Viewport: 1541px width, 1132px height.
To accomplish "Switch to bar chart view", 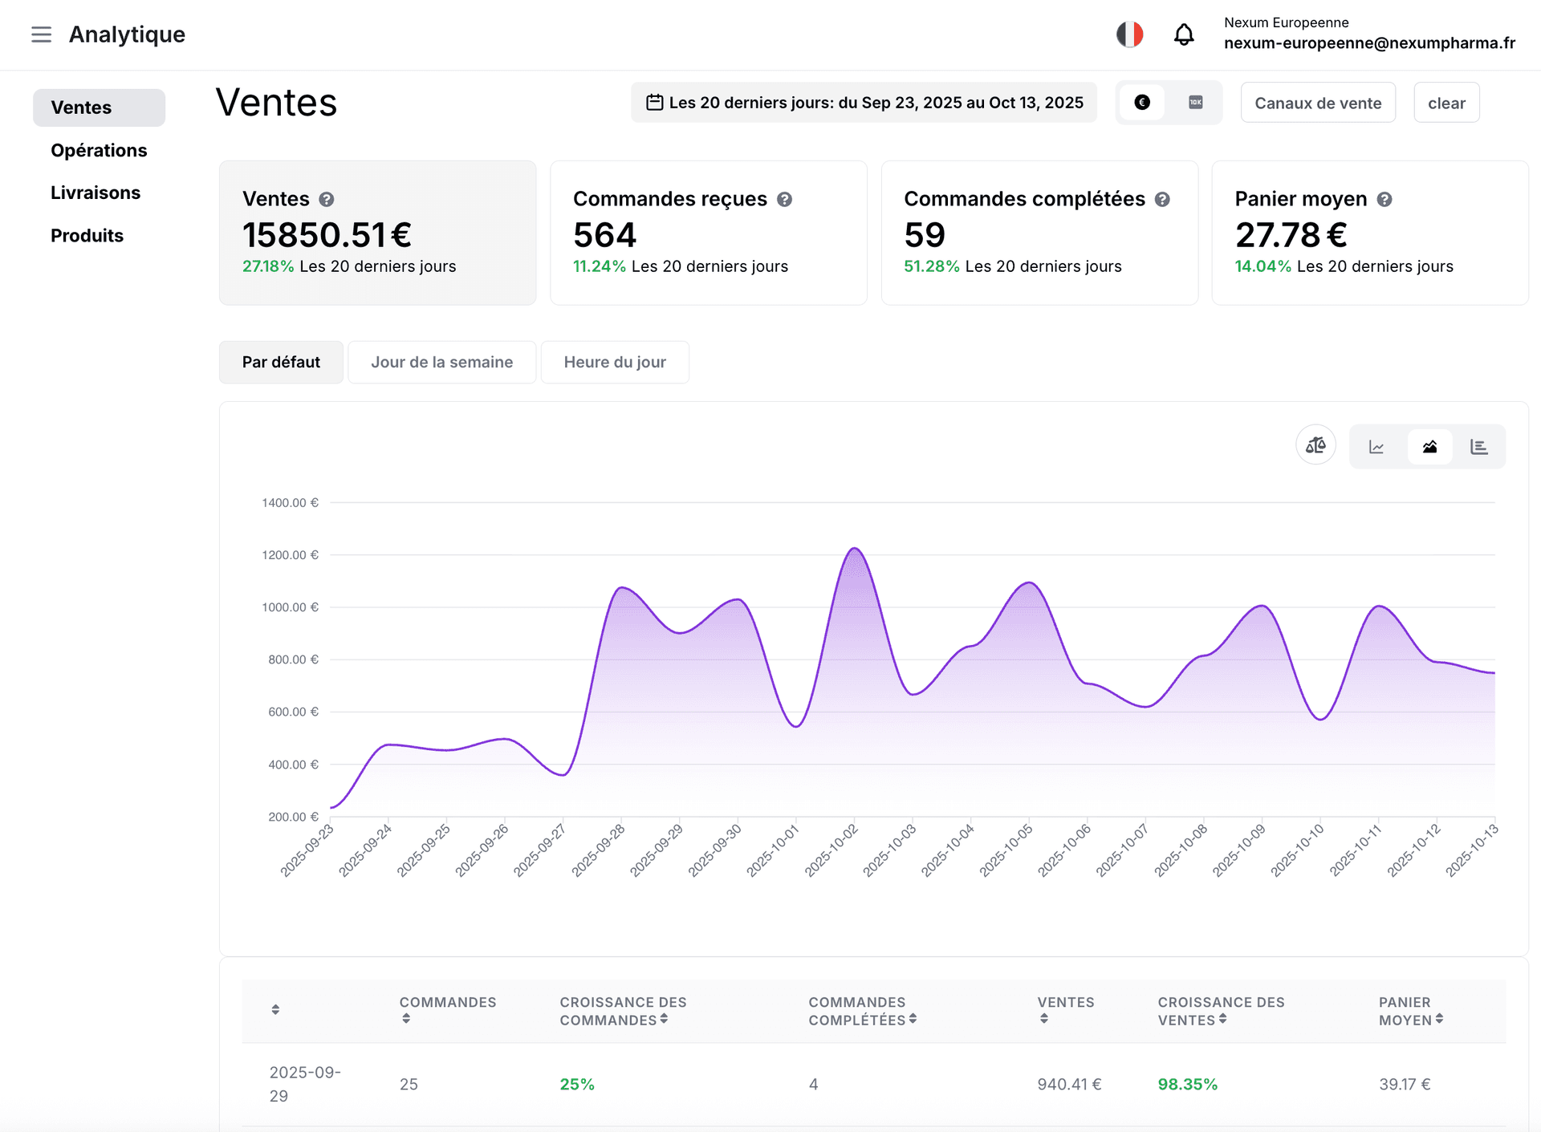I will 1478,447.
